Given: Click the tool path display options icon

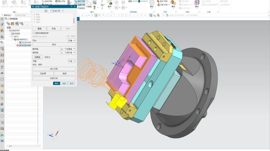Looking at the screenshot, I should [94, 3].
